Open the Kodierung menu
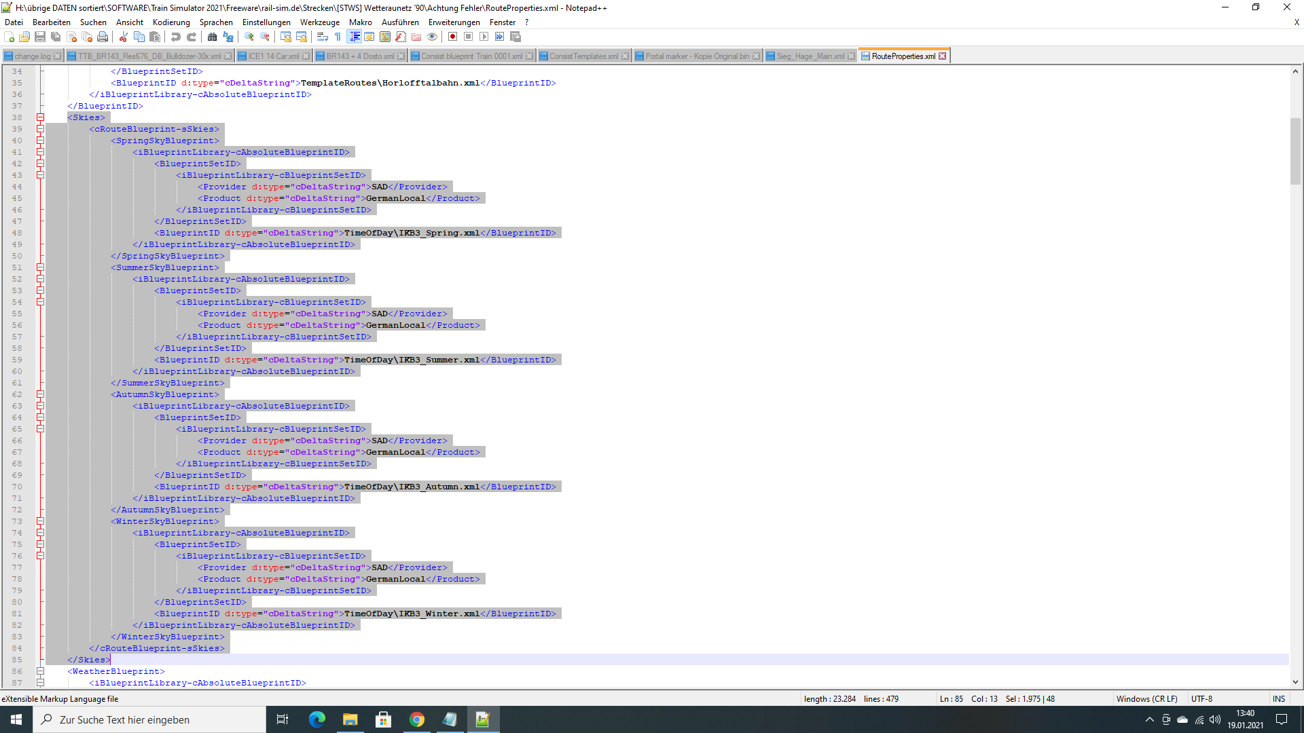The image size is (1304, 733). [x=171, y=22]
